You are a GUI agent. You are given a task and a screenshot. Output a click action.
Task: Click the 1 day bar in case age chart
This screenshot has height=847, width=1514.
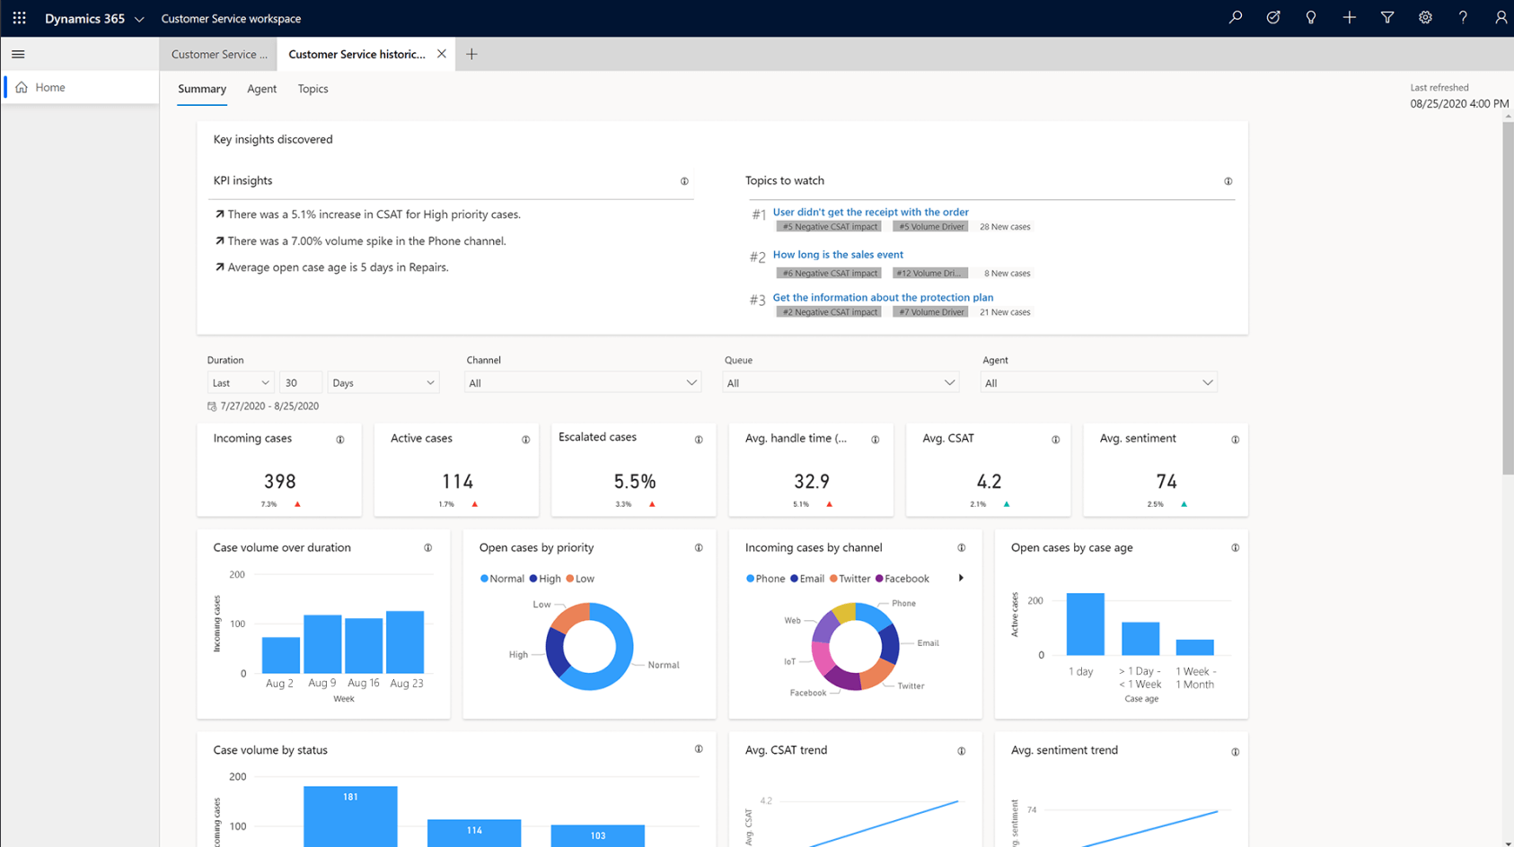pyautogui.click(x=1085, y=624)
